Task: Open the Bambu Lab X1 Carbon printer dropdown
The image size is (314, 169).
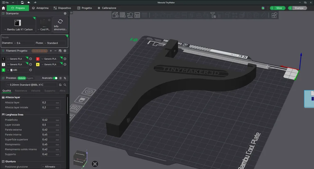Action: [18, 29]
